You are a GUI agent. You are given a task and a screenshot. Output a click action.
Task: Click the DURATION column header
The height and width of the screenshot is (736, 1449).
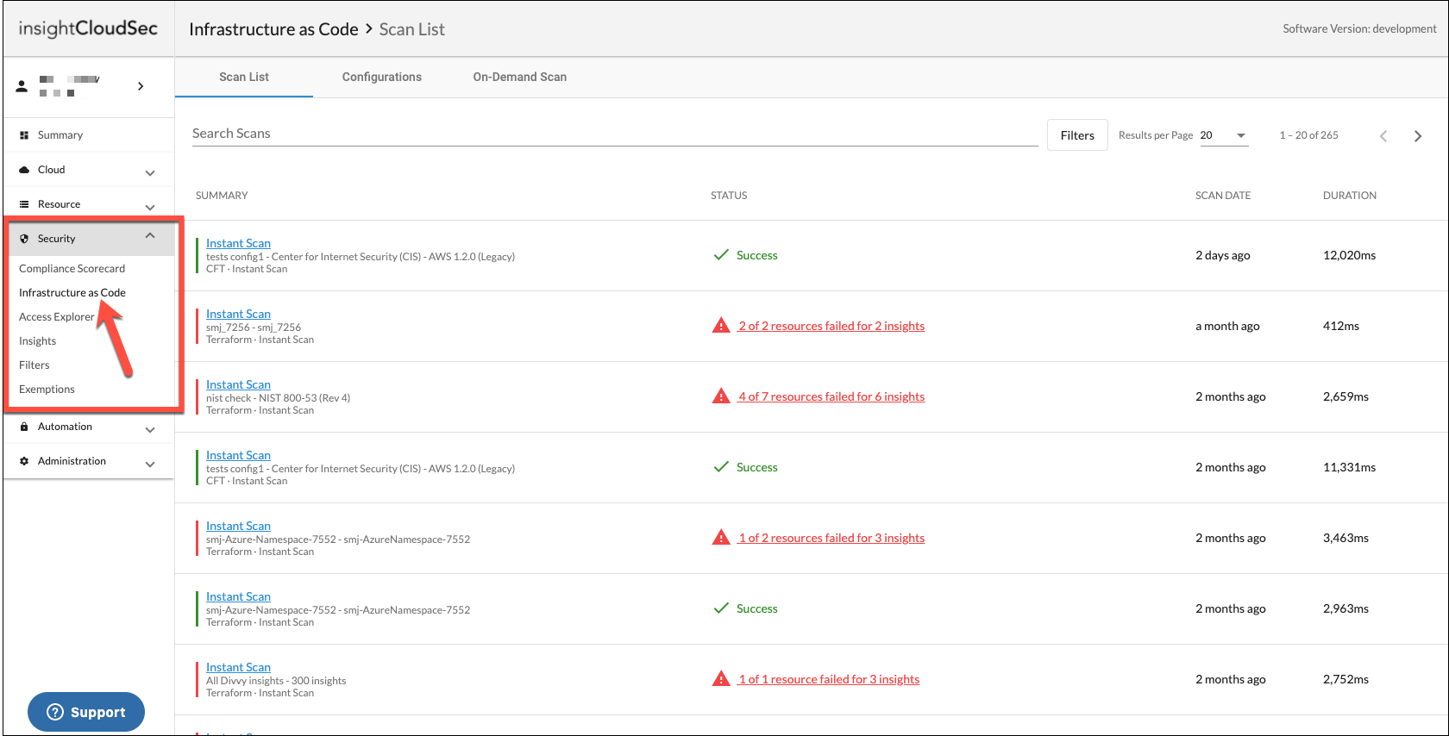coord(1350,196)
